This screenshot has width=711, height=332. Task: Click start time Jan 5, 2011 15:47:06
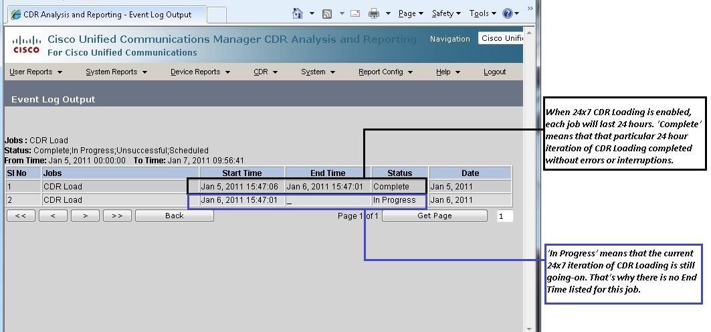(x=239, y=186)
